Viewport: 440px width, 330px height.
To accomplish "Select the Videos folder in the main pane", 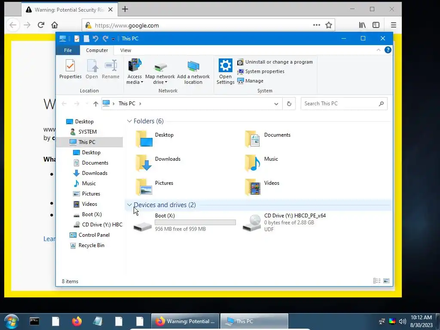I will [x=262, y=186].
